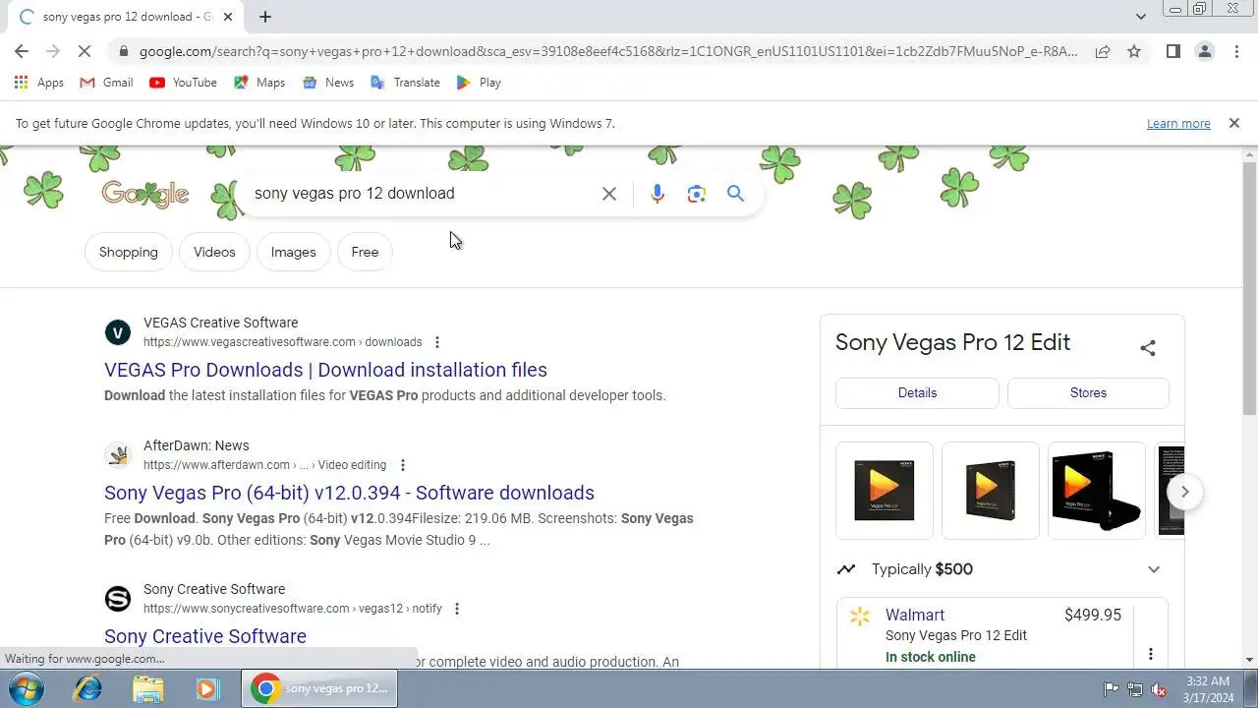Viewport: 1258px width, 708px height.
Task: Click the back navigation arrow
Action: 22,51
